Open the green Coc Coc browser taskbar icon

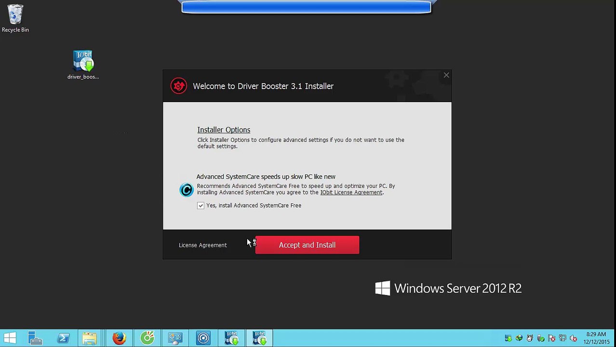[x=147, y=338]
